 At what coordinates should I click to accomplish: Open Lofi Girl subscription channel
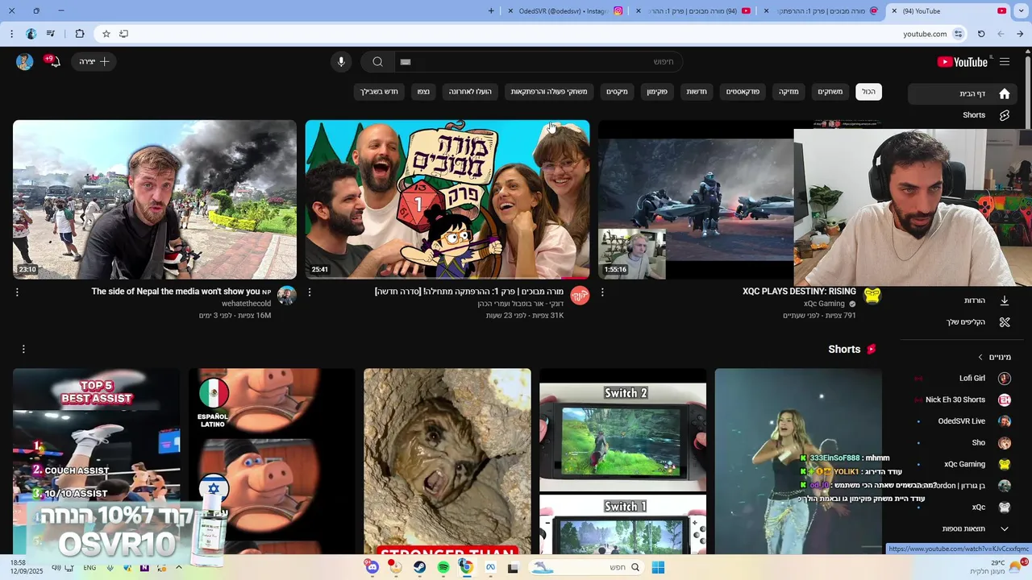[964, 378]
